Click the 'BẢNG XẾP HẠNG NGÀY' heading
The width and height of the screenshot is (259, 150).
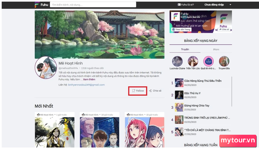coord(201,41)
